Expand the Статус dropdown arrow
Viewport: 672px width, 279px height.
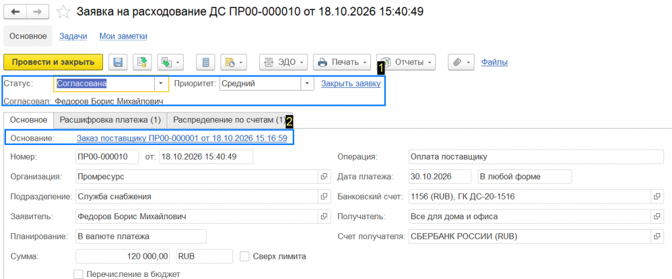tap(161, 83)
